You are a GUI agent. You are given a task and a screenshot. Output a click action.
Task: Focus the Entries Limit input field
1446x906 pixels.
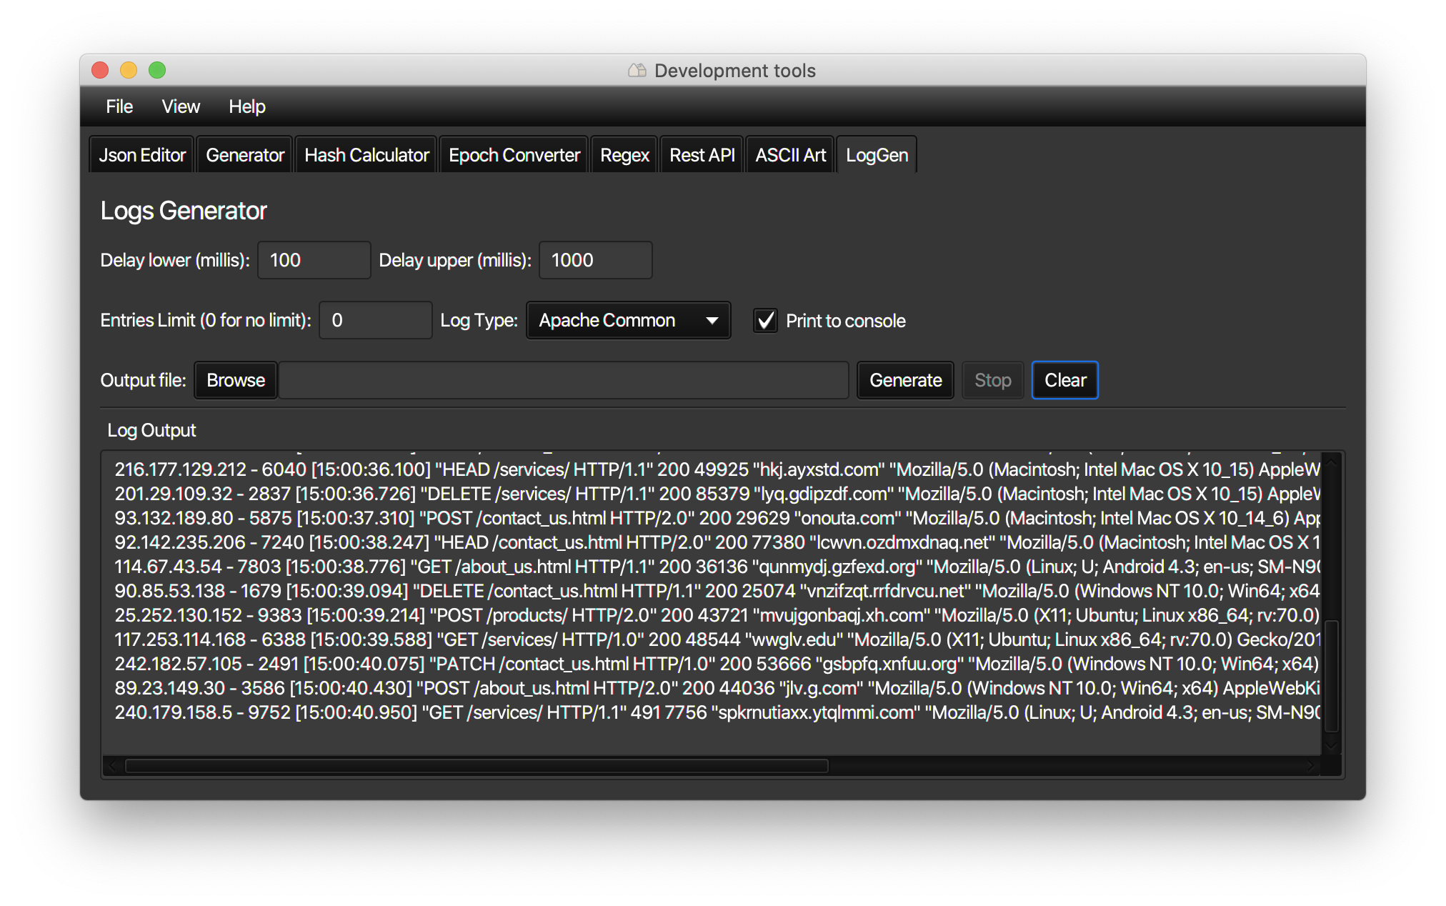(x=375, y=320)
